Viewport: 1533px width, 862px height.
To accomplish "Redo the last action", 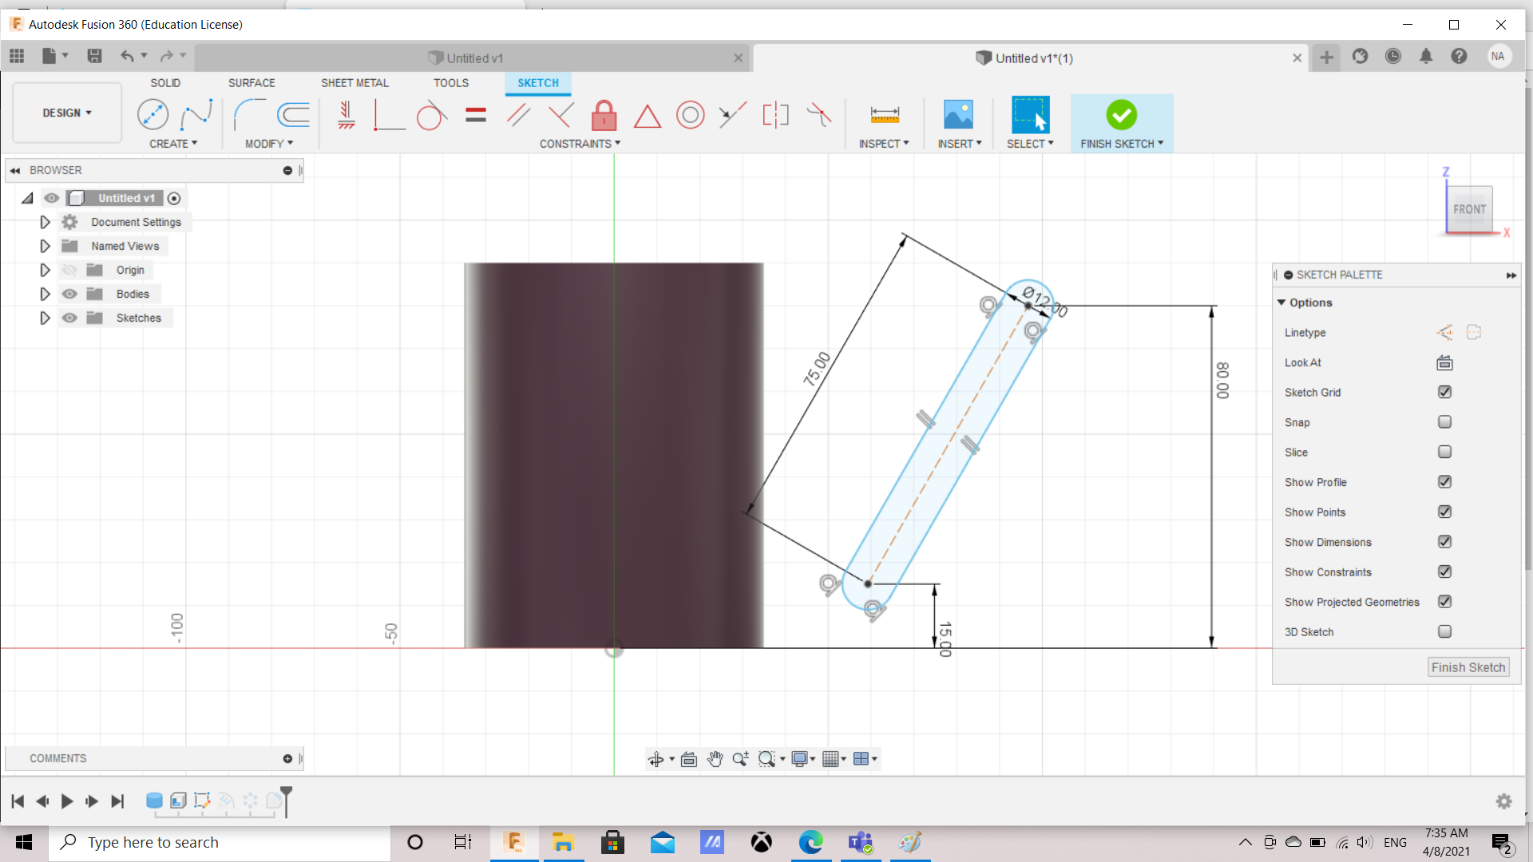I will 166,56.
